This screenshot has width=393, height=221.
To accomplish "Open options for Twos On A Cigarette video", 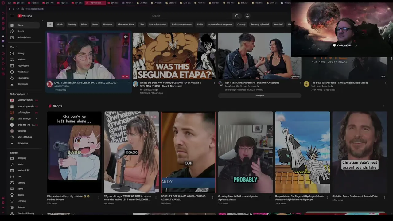I will coord(300,83).
